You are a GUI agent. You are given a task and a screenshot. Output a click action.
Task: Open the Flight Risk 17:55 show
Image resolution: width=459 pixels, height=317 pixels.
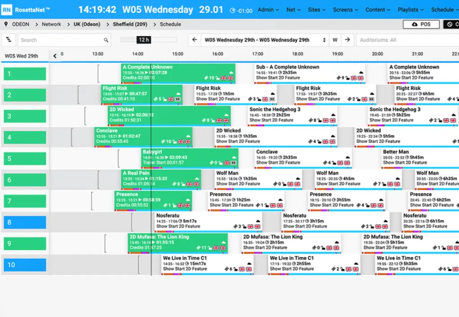coord(335,94)
